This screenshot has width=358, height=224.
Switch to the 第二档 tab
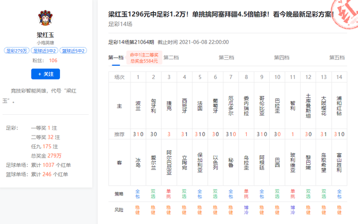pos(171,58)
